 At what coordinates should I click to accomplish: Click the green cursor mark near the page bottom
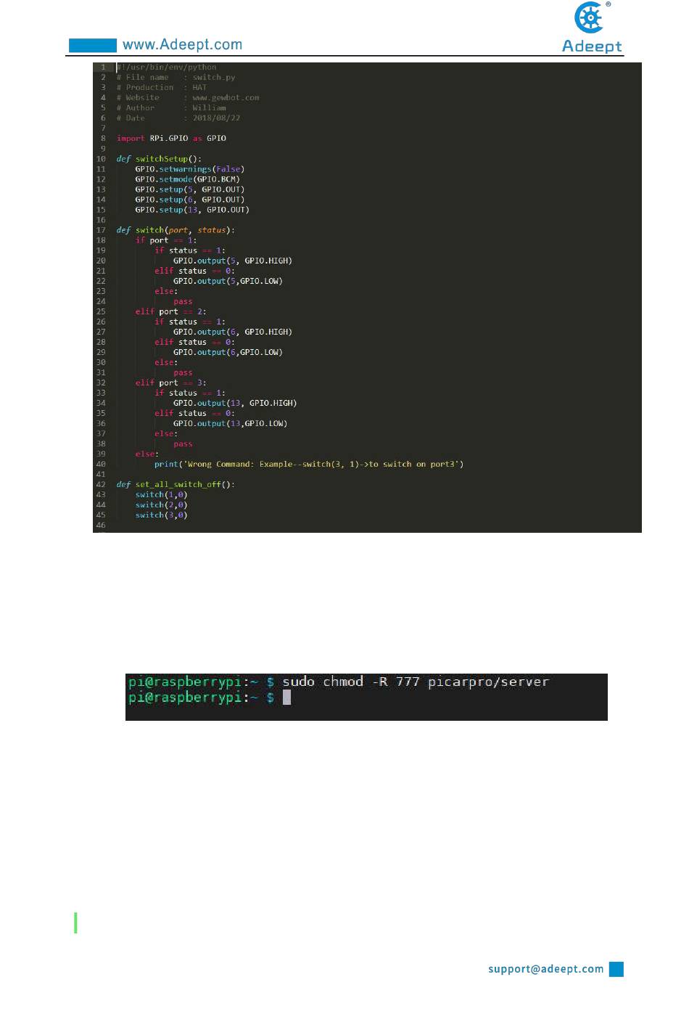(x=76, y=923)
